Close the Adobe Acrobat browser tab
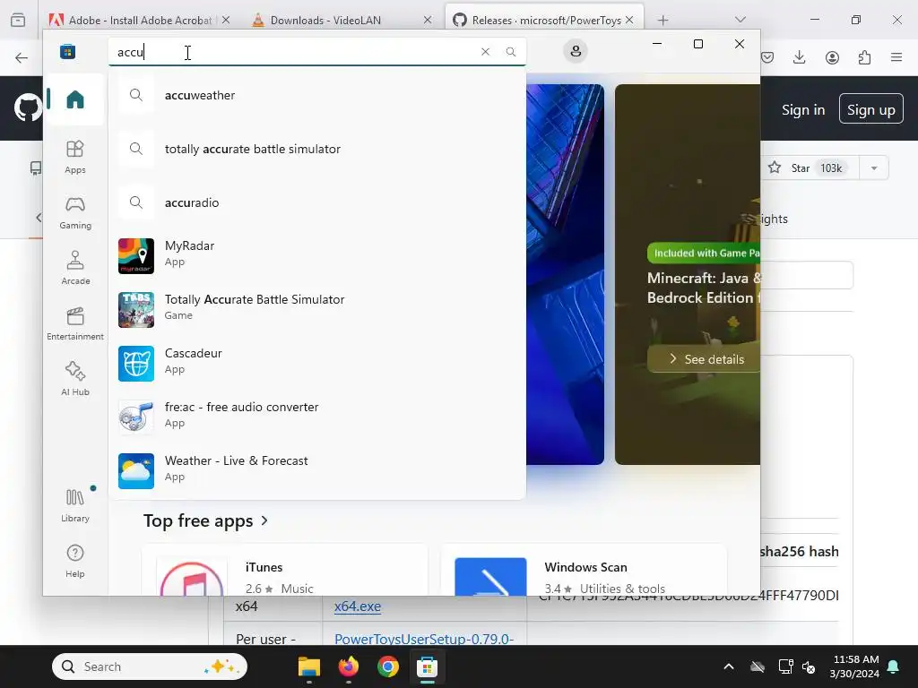The image size is (918, 688). pos(226,20)
